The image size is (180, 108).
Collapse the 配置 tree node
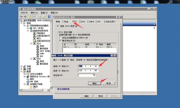click(22, 71)
